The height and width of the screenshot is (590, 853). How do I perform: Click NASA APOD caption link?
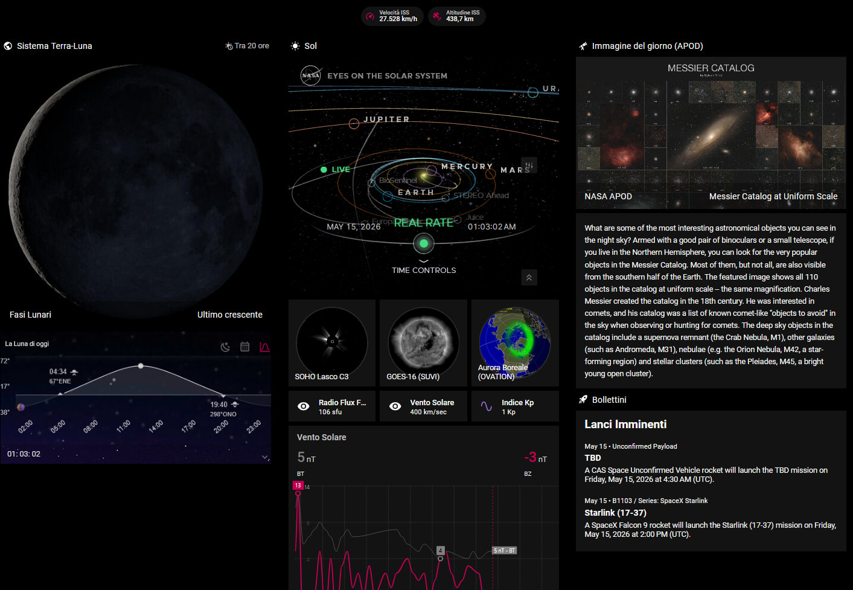click(x=608, y=196)
